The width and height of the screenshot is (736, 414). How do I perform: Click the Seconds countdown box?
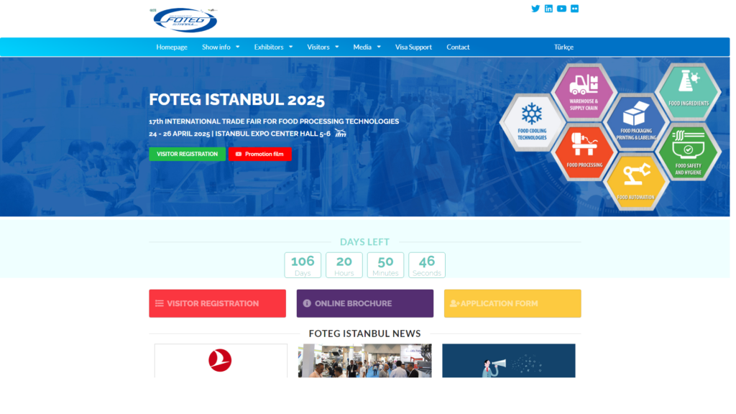point(427,265)
